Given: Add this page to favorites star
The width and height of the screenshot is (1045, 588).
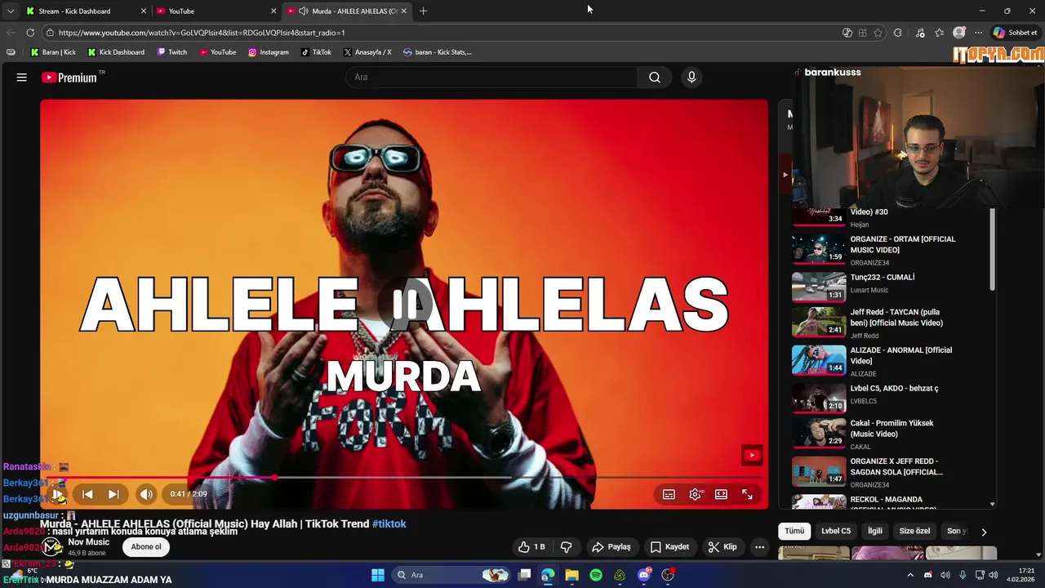Looking at the screenshot, I should click(x=878, y=33).
